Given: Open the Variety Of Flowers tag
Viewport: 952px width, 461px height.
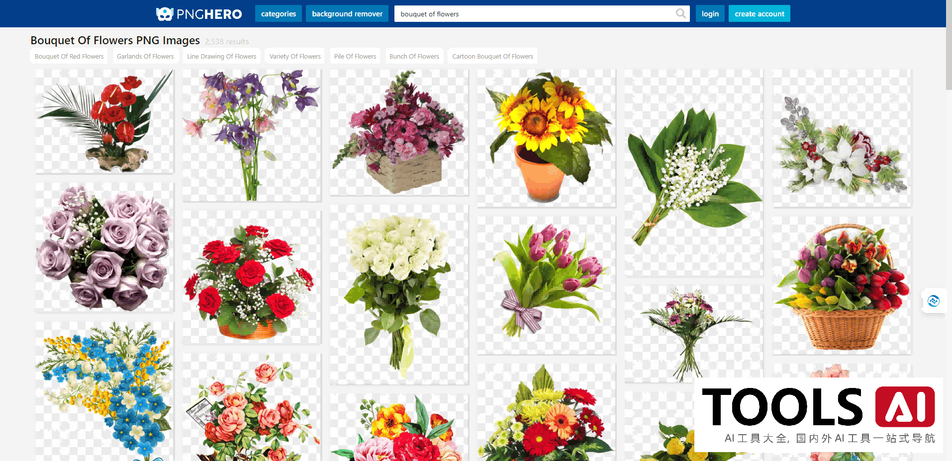Looking at the screenshot, I should [295, 57].
